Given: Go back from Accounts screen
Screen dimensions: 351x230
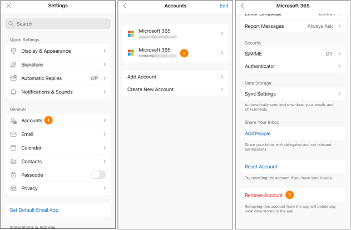Looking at the screenshot, I should 125,6.
